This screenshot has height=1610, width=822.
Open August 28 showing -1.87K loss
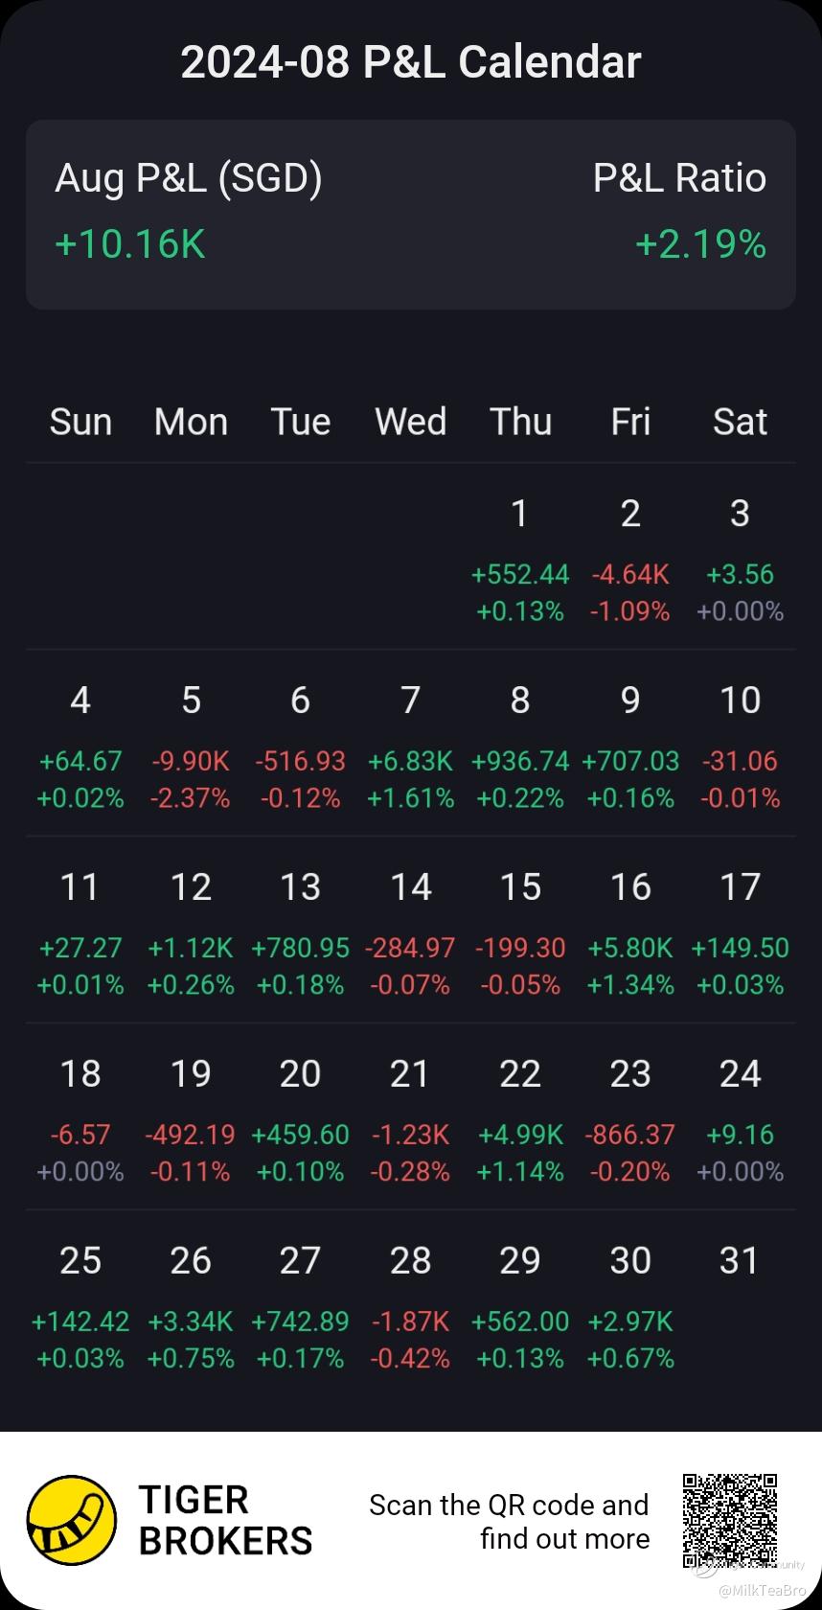coord(410,1307)
